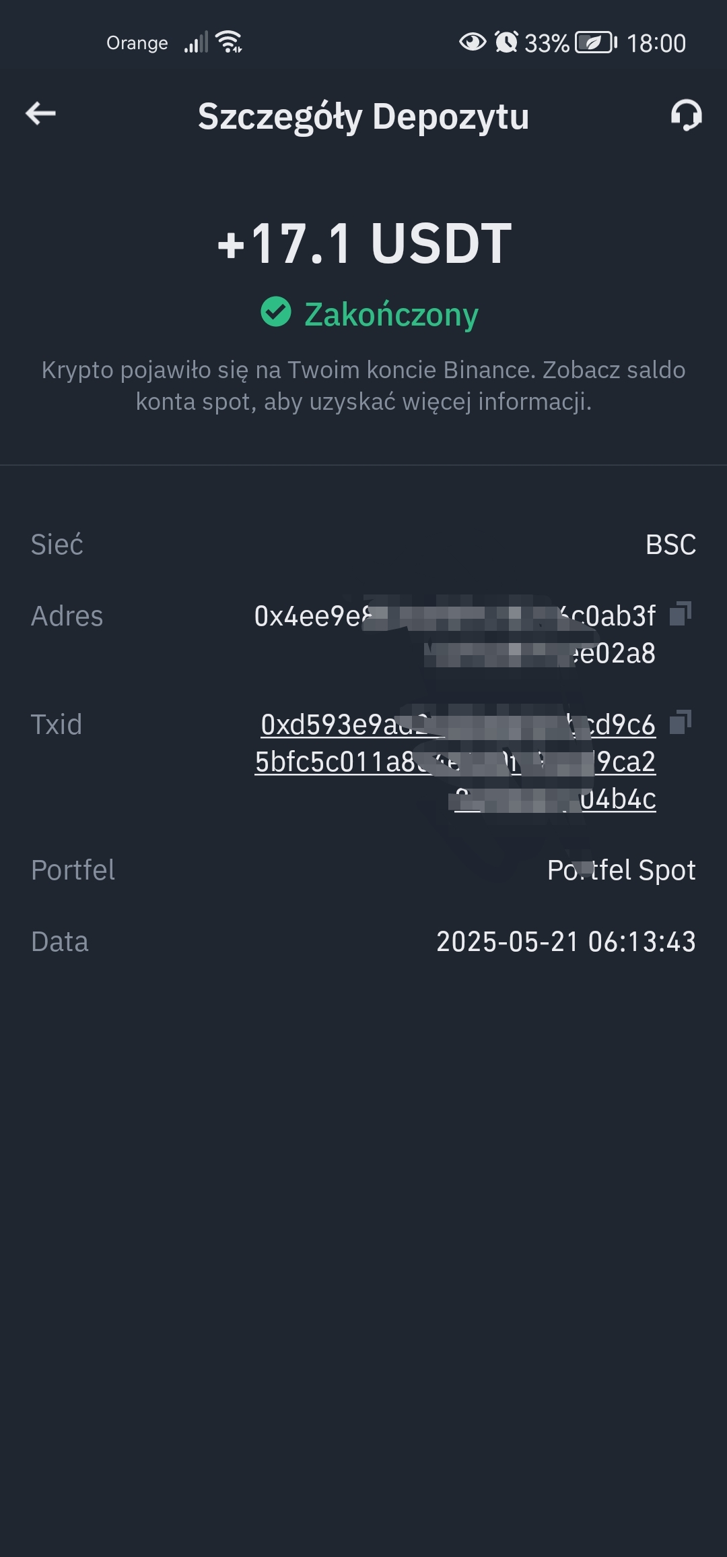
Task: Tap the last Txid line ending 04b4c
Action: 555,799
